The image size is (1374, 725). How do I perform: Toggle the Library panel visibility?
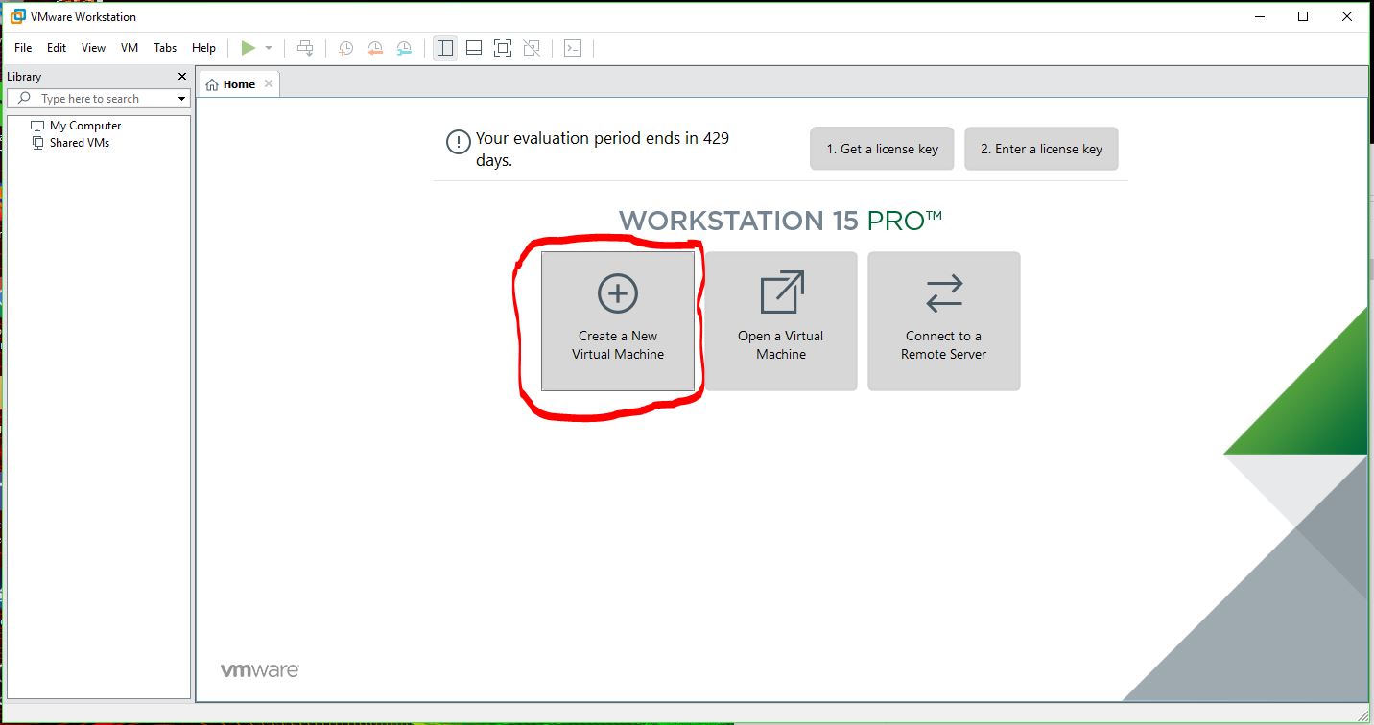444,47
